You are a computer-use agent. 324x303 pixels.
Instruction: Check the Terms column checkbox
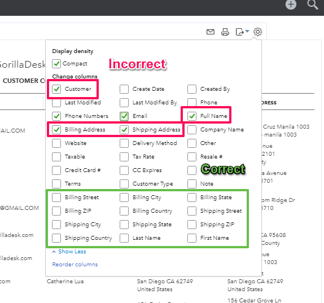56,184
